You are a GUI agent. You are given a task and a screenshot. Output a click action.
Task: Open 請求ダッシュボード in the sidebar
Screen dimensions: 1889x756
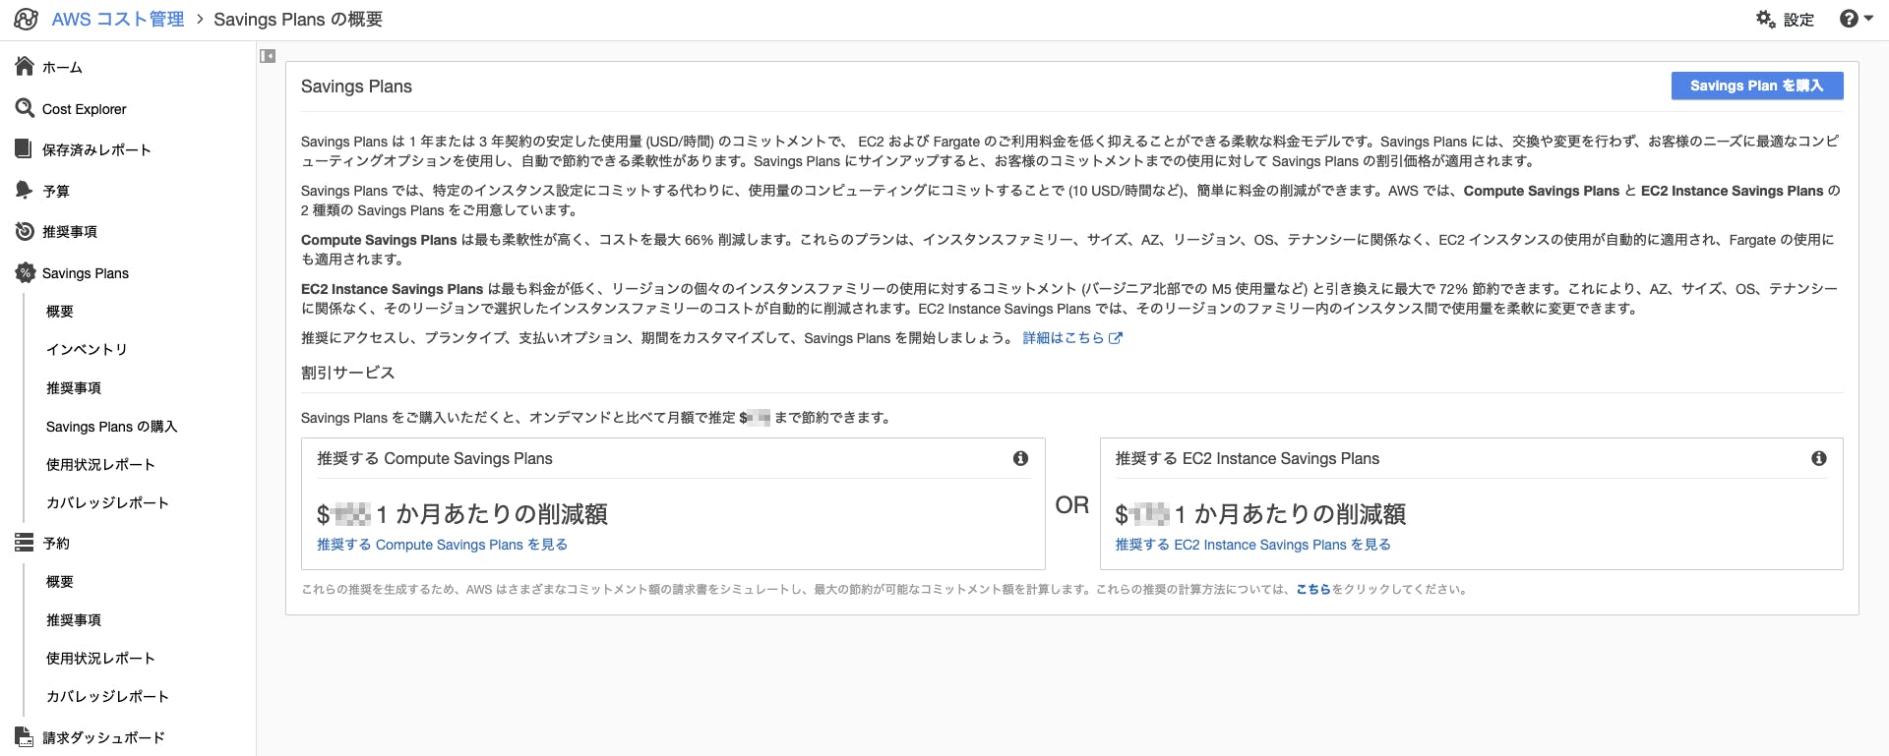(x=103, y=737)
